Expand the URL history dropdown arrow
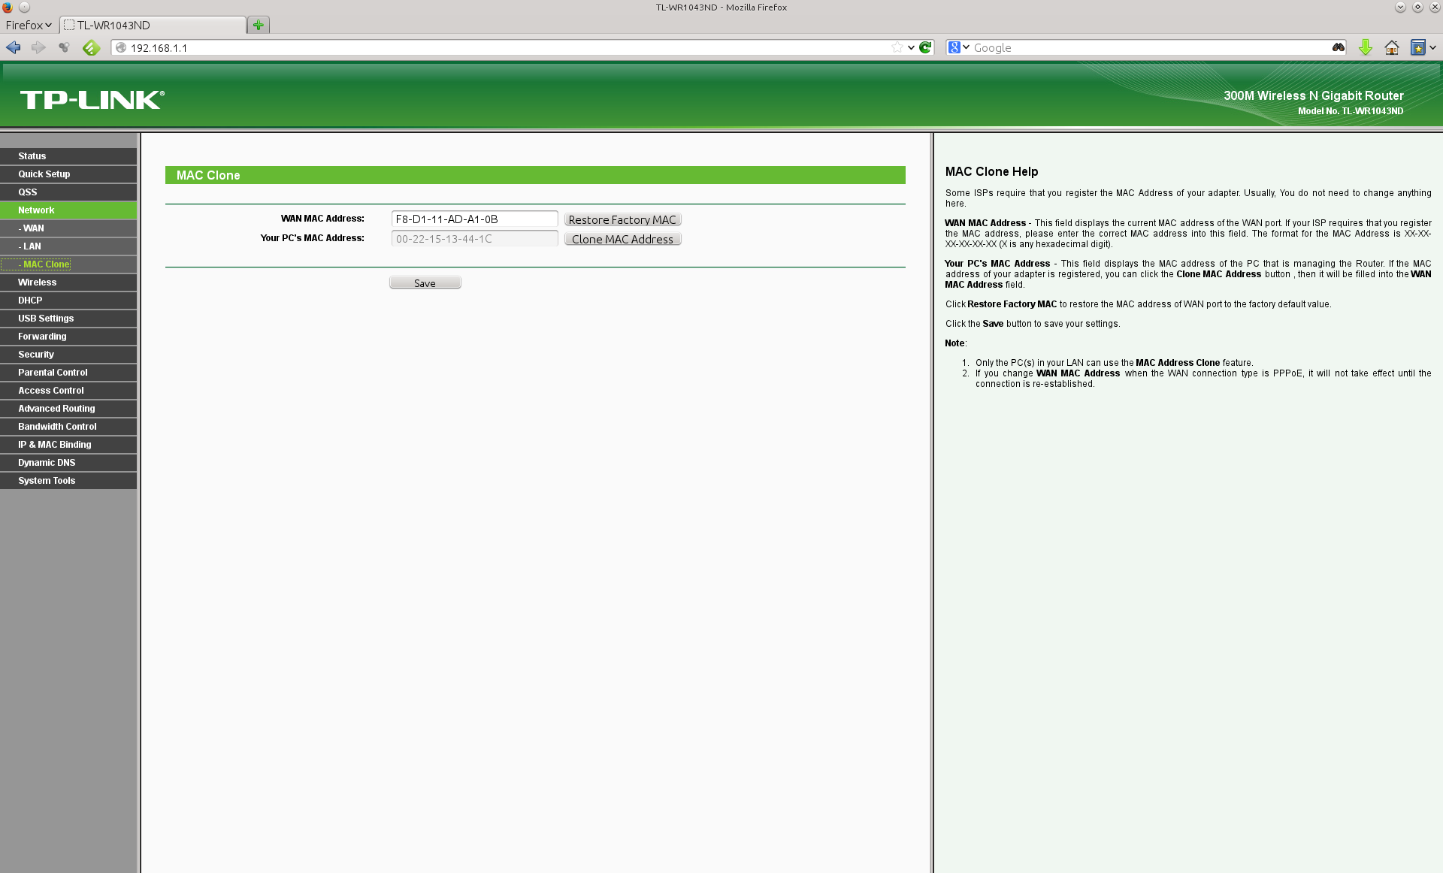The image size is (1443, 873). (911, 47)
